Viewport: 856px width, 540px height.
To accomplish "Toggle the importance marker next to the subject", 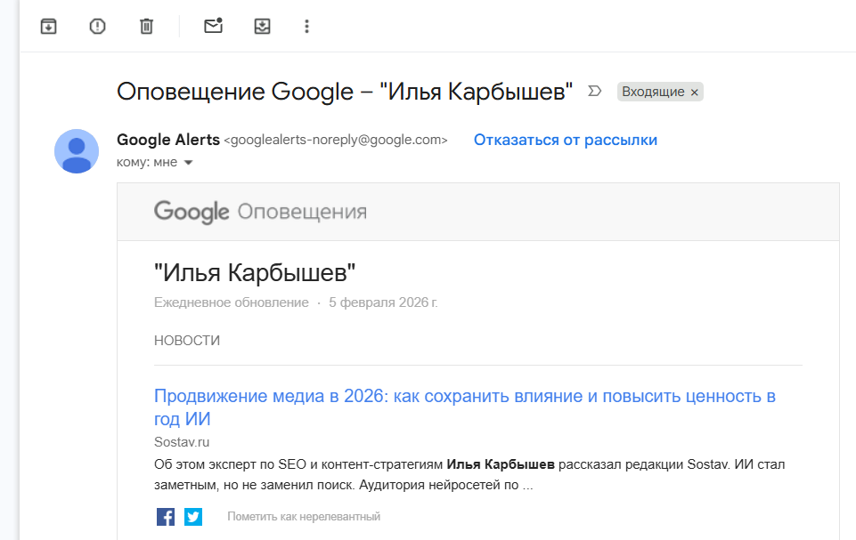I will (594, 91).
